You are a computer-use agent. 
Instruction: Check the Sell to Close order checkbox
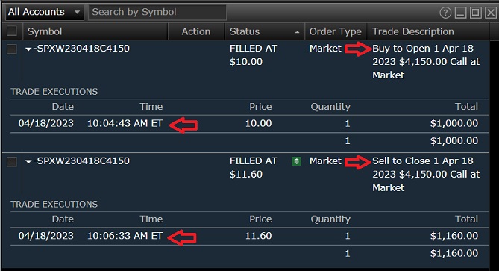[12, 161]
